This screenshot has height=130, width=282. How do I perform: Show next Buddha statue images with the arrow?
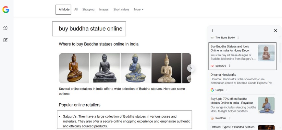(x=191, y=68)
